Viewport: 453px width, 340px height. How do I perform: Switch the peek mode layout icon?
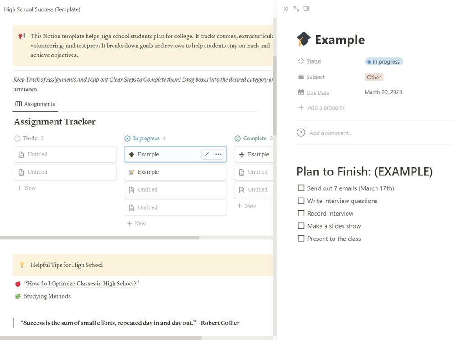pos(307,9)
